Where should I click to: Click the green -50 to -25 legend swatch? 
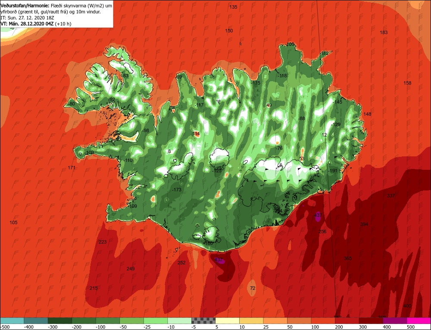click(131, 320)
